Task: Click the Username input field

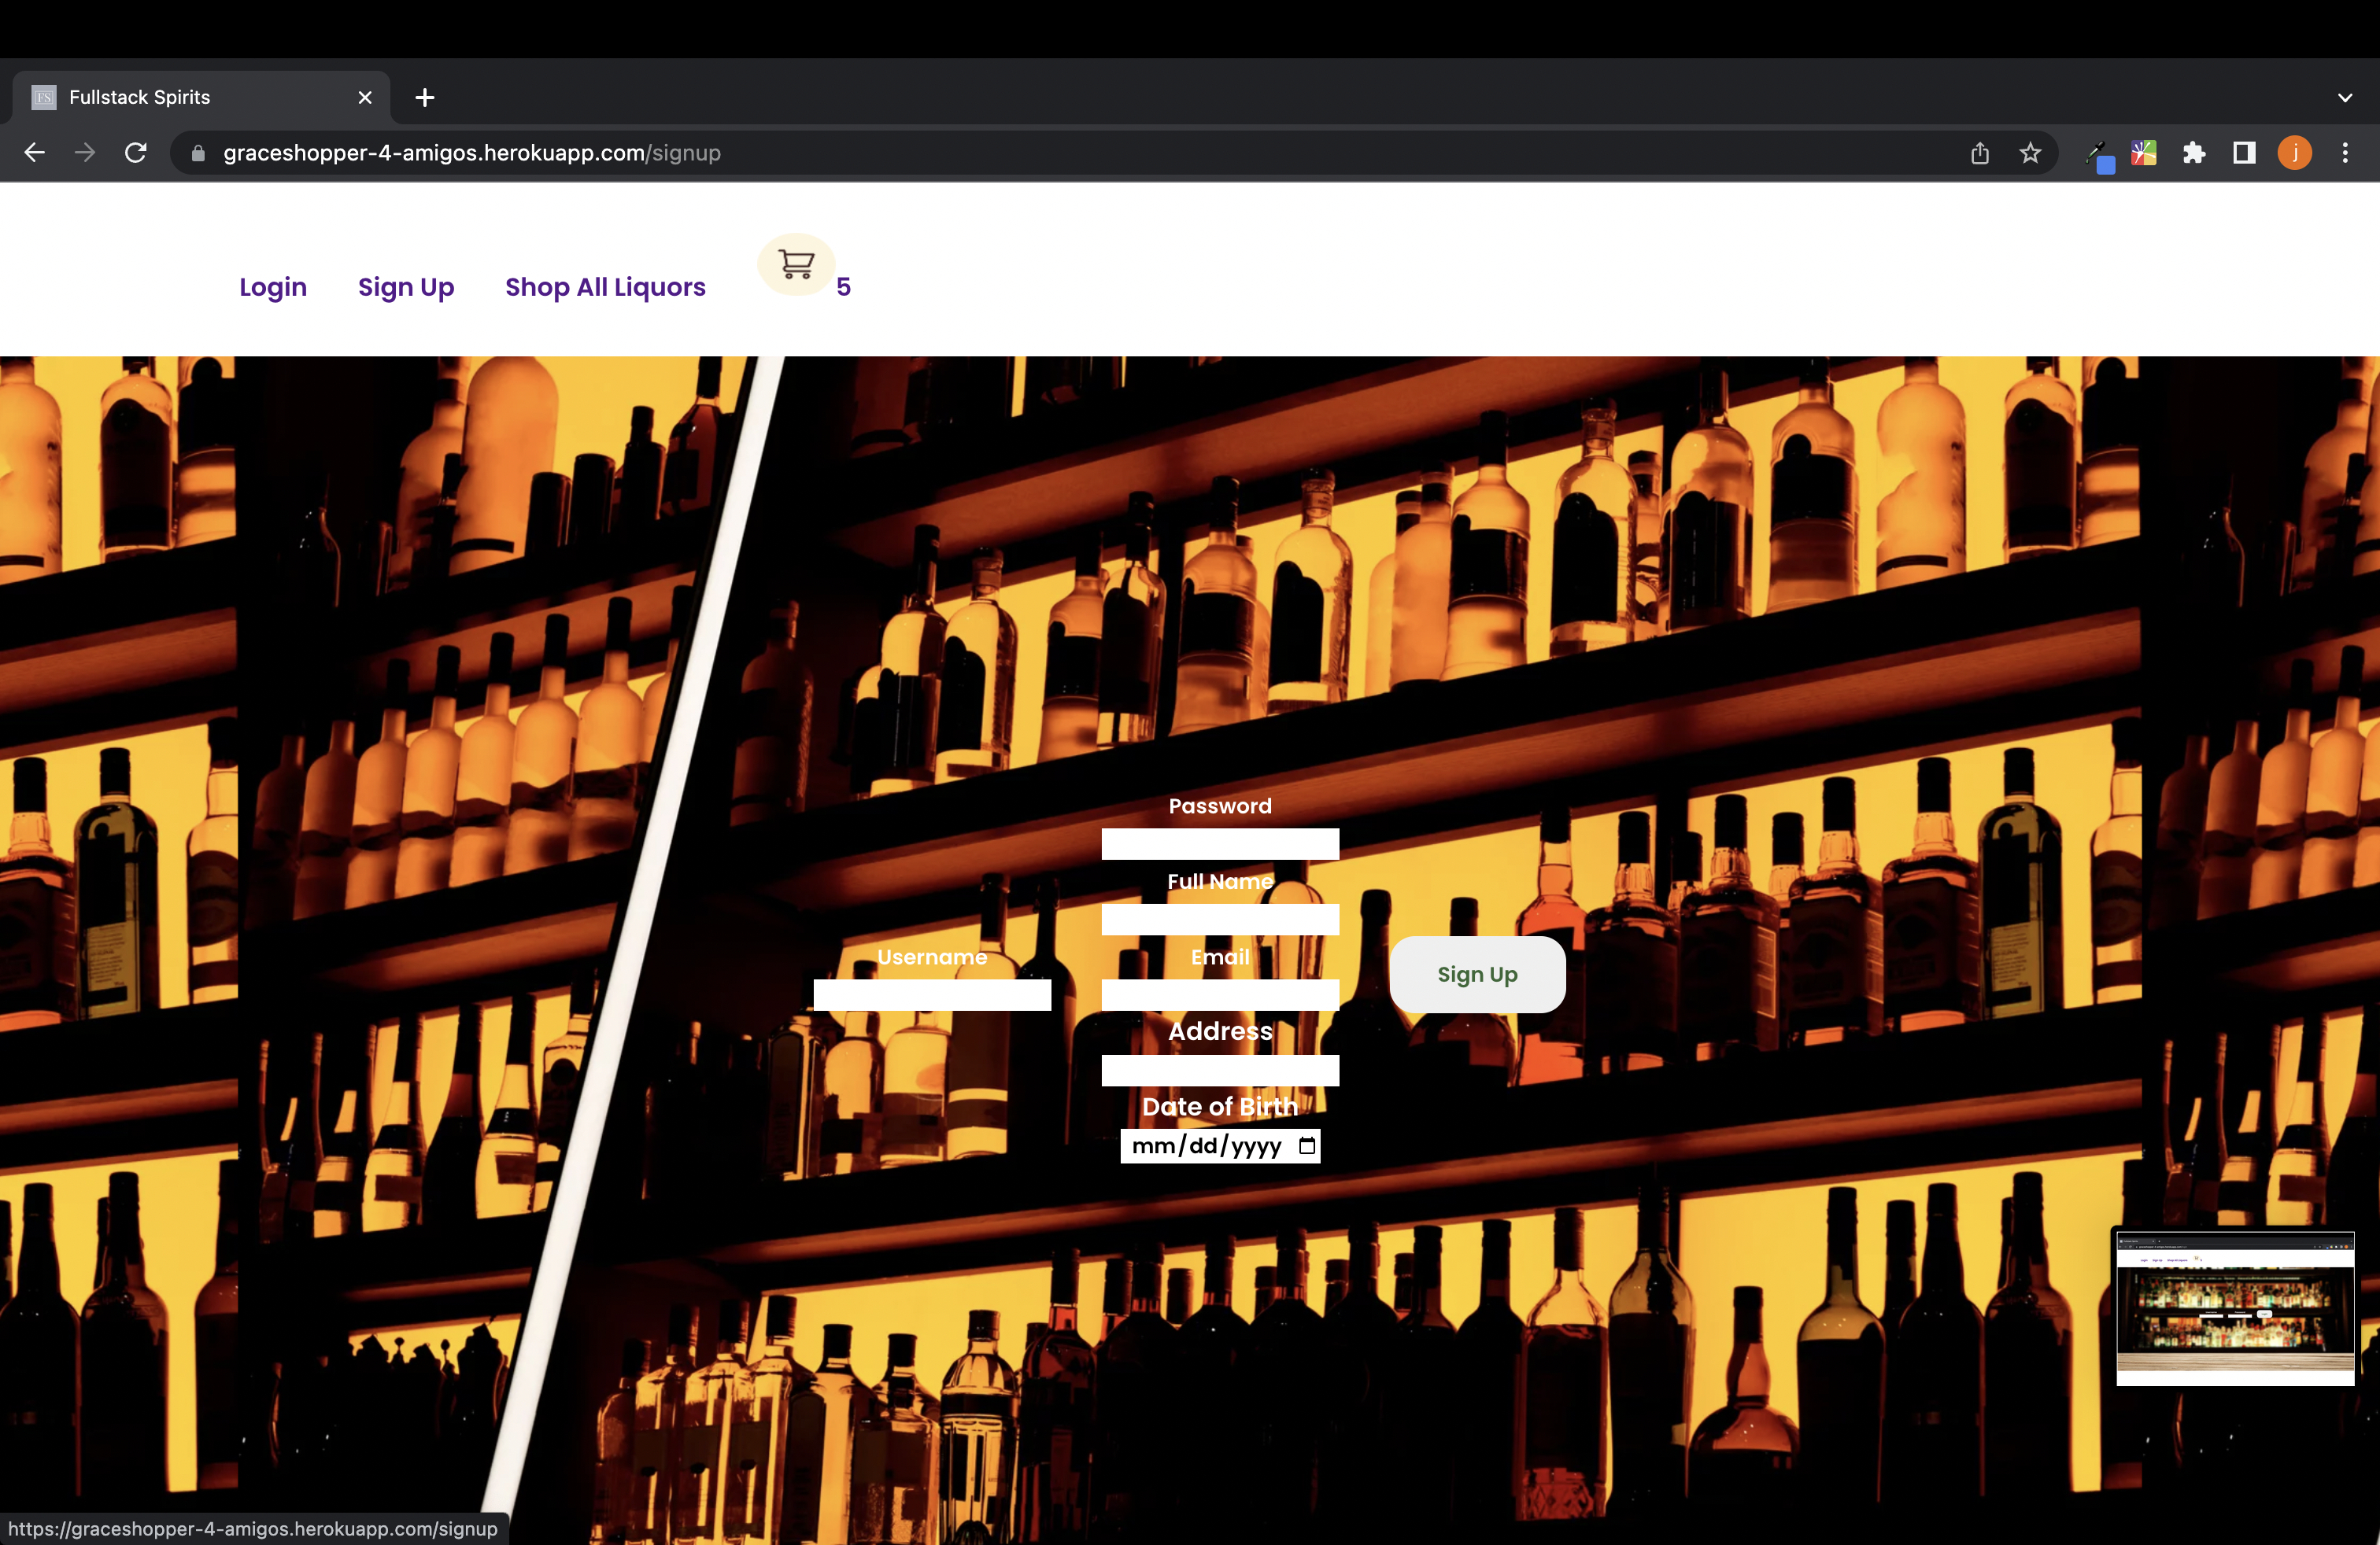Action: [931, 994]
